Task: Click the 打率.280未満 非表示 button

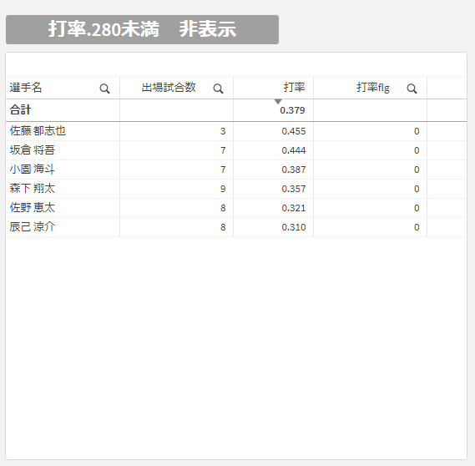Action: pos(143,30)
